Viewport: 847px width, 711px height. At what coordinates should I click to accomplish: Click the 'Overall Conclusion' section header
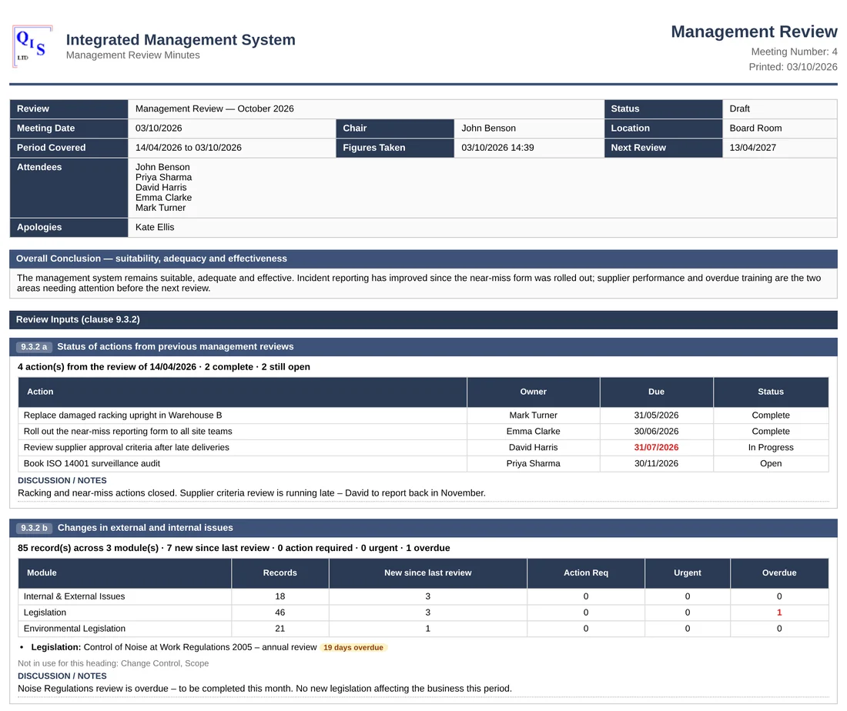[423, 259]
